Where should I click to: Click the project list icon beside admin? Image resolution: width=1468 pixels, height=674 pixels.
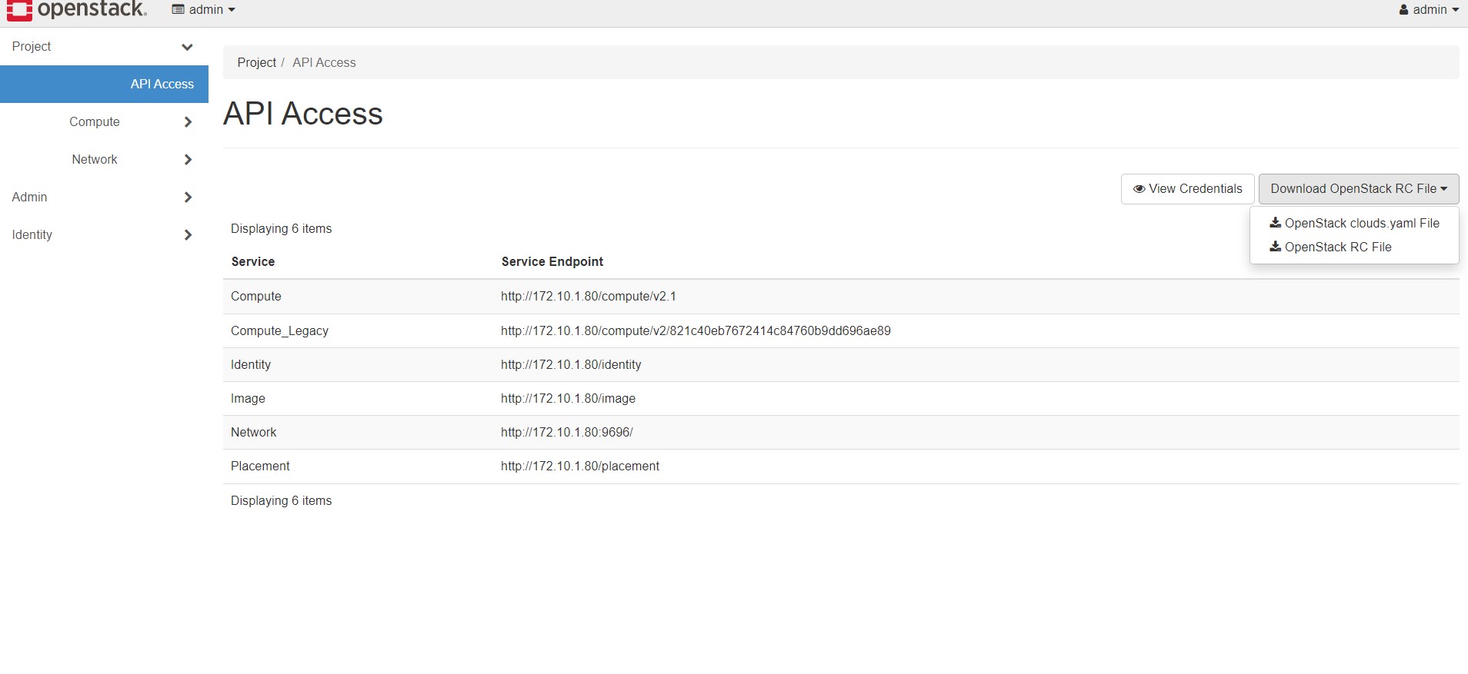(178, 10)
